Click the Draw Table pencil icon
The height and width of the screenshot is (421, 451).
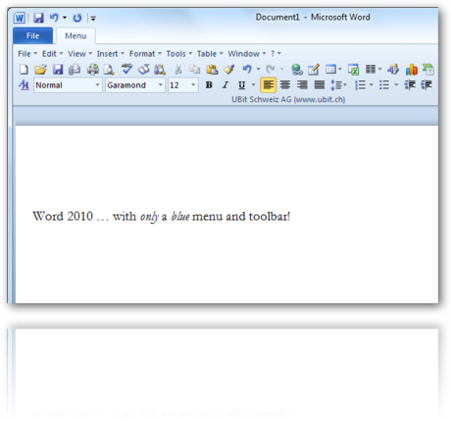[314, 70]
